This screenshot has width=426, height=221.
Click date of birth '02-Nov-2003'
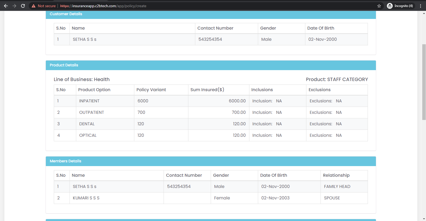(275, 198)
